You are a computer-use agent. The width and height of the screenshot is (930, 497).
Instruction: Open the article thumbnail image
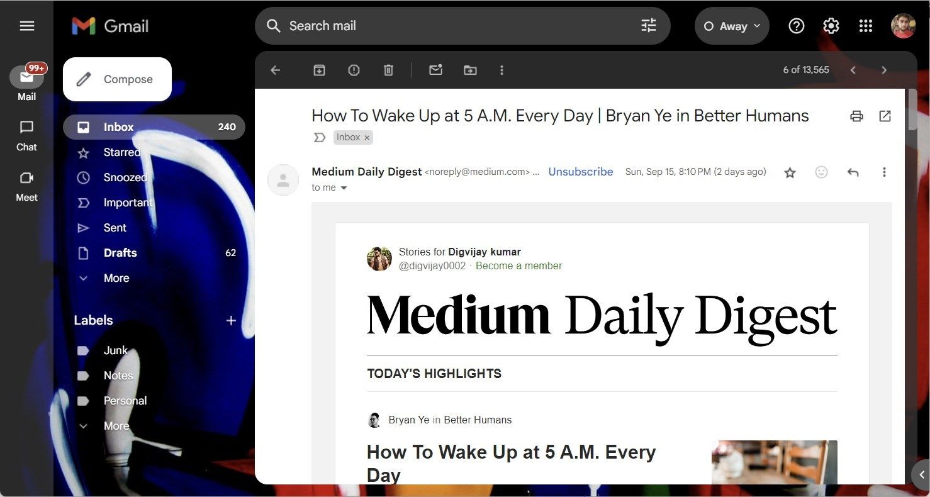click(x=775, y=462)
